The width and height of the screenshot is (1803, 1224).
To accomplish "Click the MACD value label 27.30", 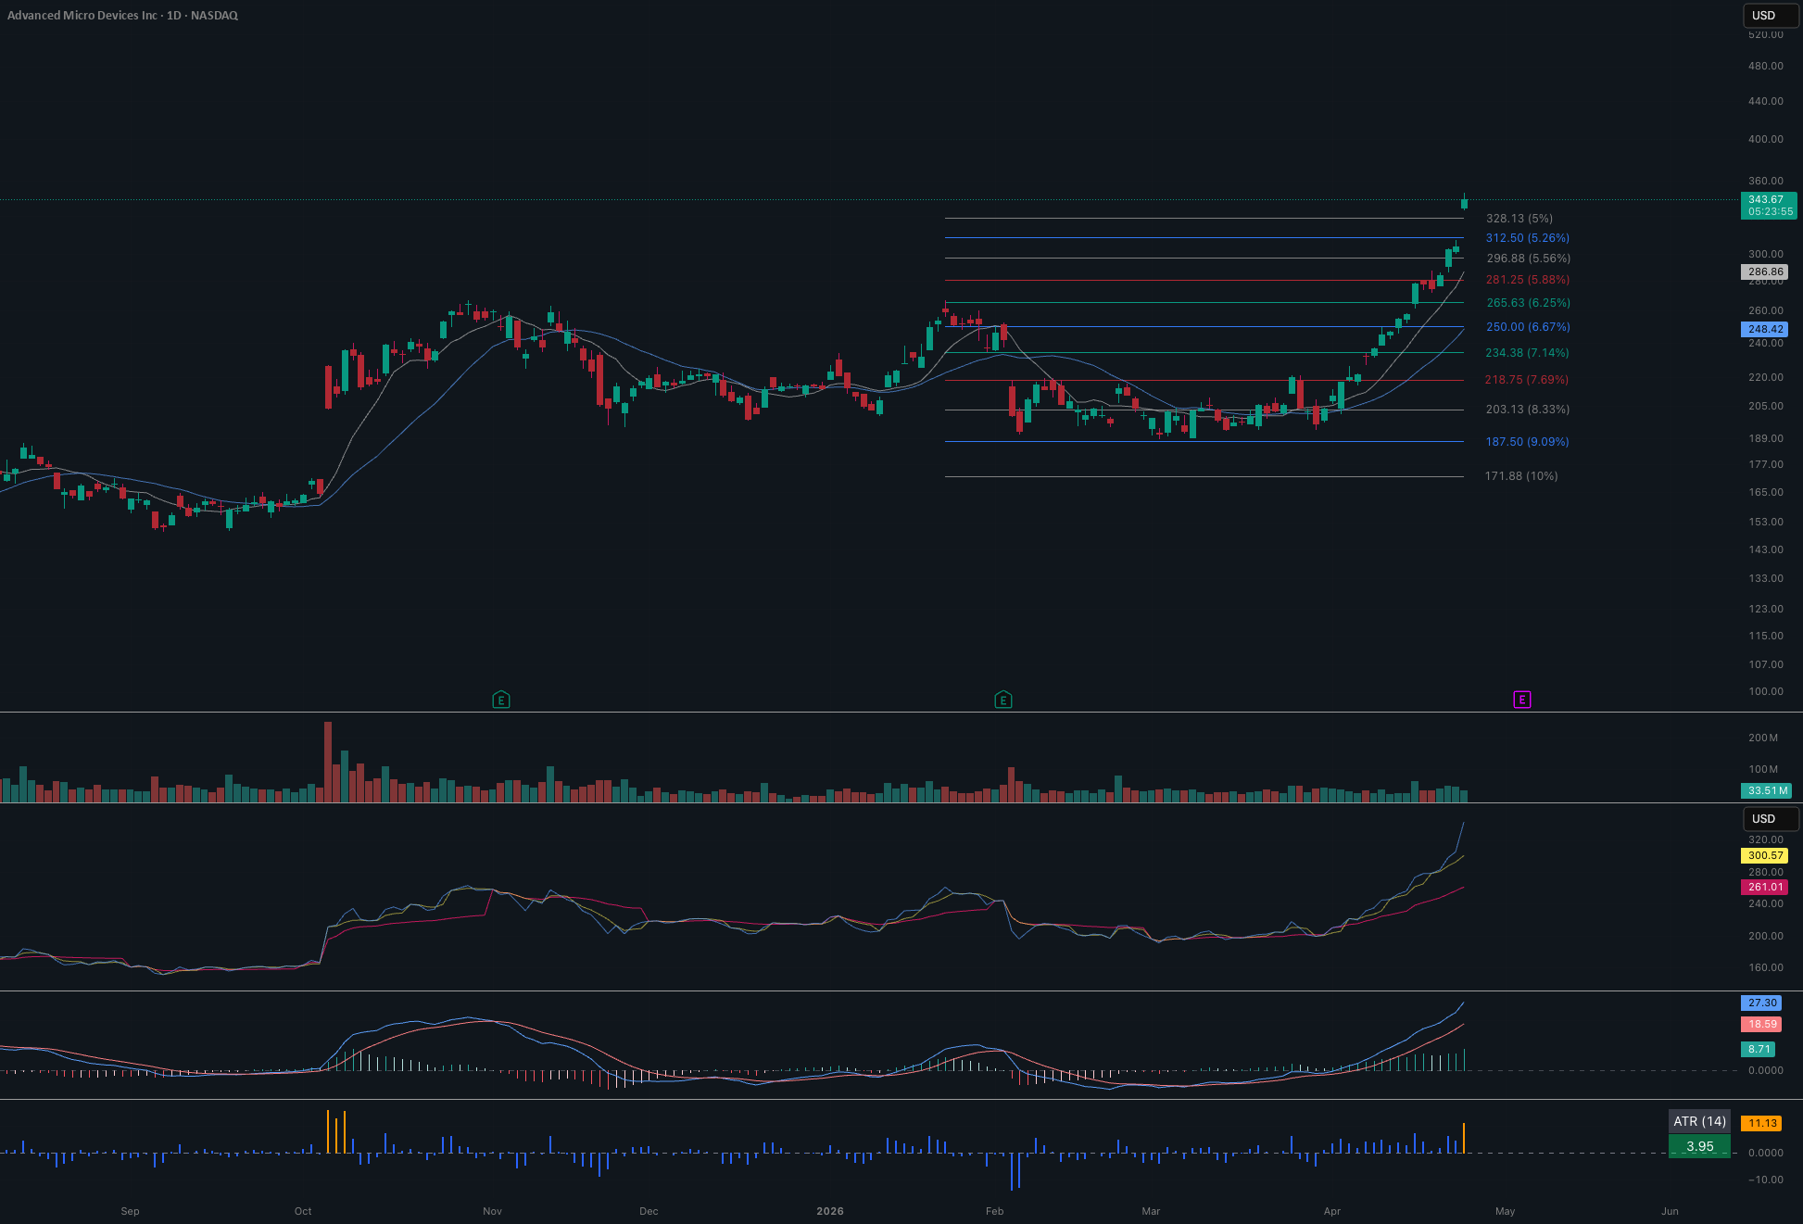I will point(1761,1003).
